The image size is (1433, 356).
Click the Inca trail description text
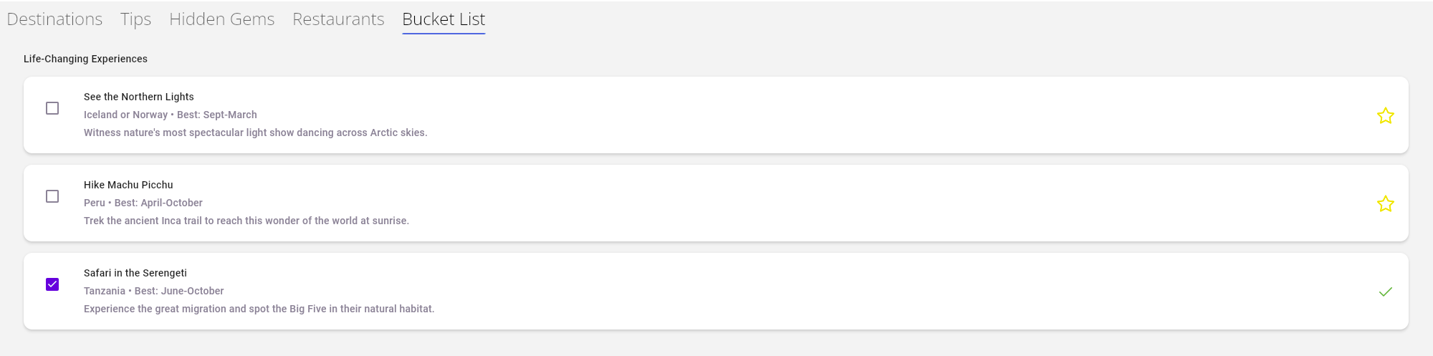246,221
